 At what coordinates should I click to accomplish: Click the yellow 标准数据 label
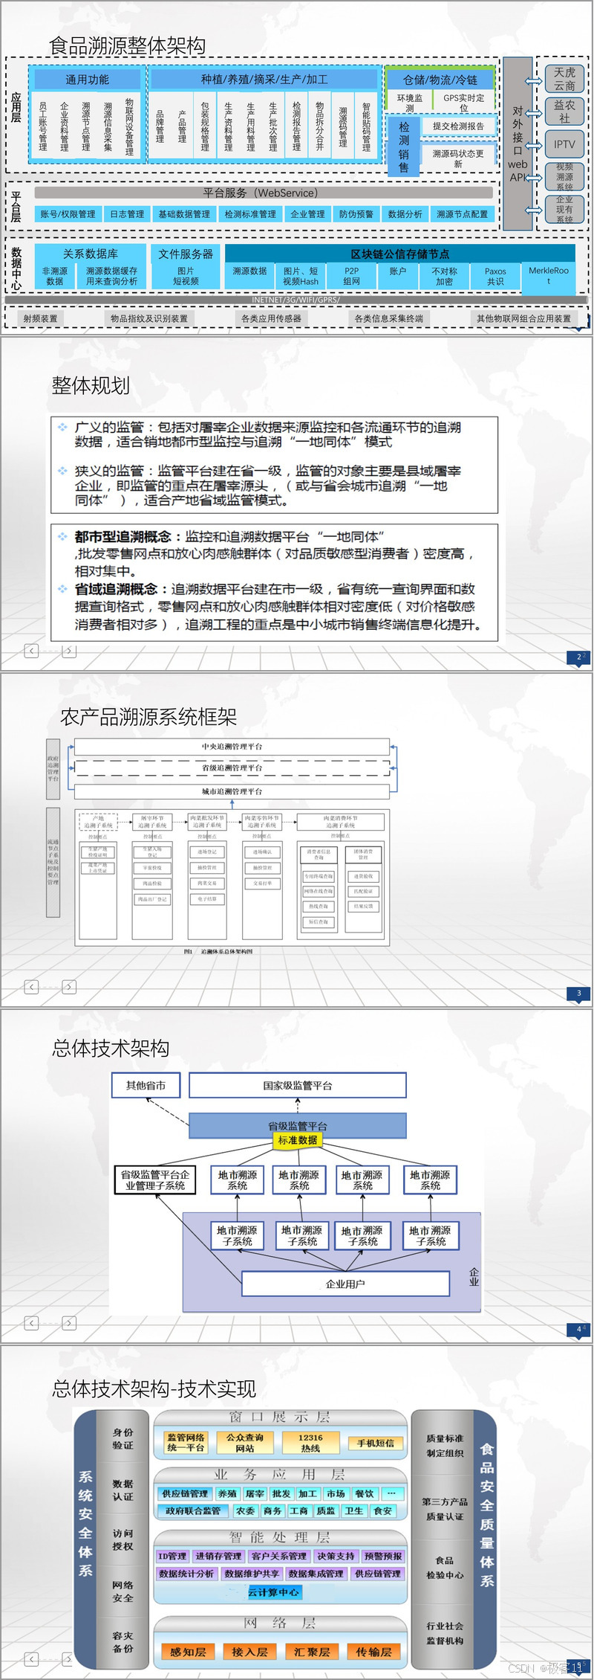[298, 1140]
